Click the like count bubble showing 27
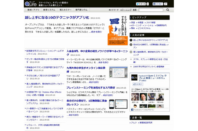Screen dimensions: 198x131 pos(166,4)
